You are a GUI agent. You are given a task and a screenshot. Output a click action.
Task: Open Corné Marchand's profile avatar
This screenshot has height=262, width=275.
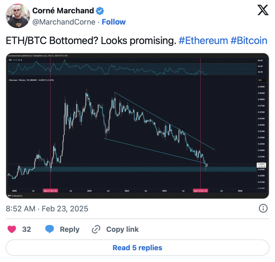[18, 16]
